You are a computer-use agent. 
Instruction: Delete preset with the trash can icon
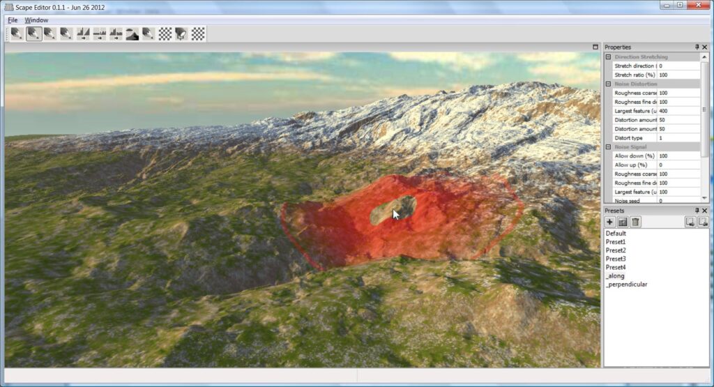(x=635, y=222)
